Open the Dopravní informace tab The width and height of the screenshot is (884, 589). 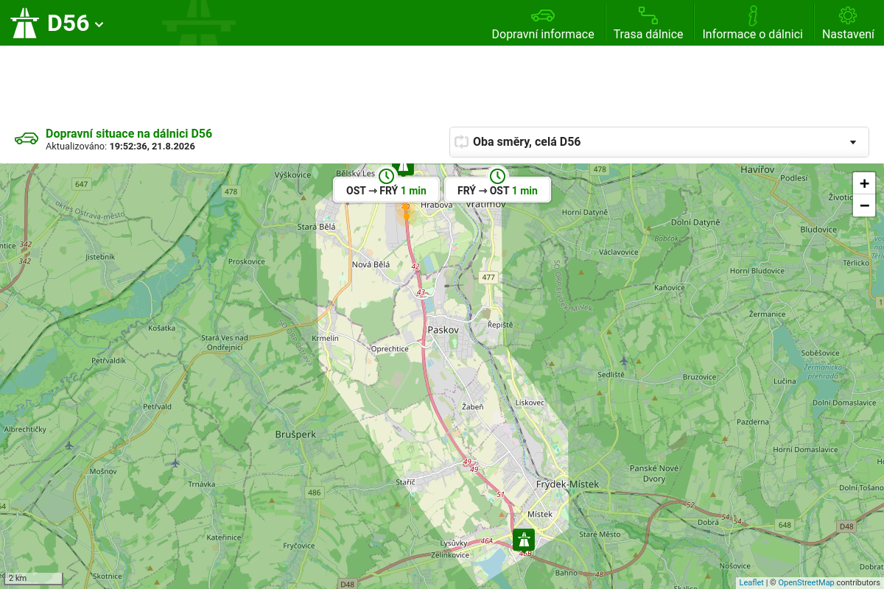[543, 23]
